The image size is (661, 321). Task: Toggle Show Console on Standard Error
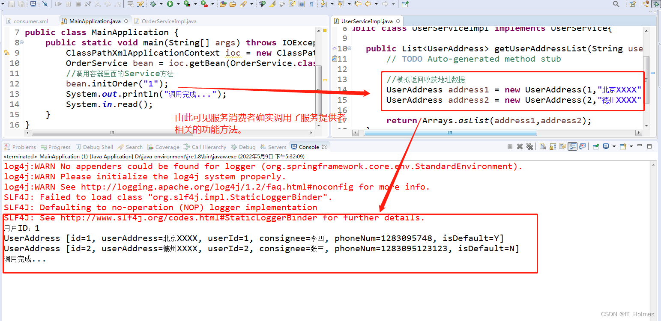[x=583, y=146]
